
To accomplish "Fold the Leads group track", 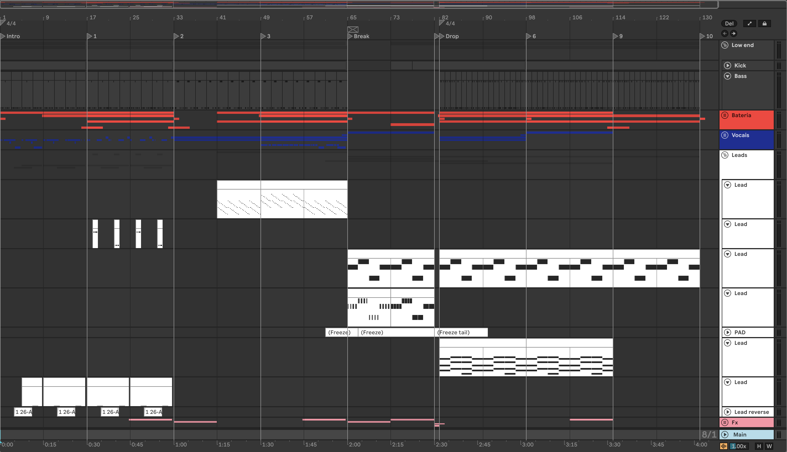I will click(725, 155).
